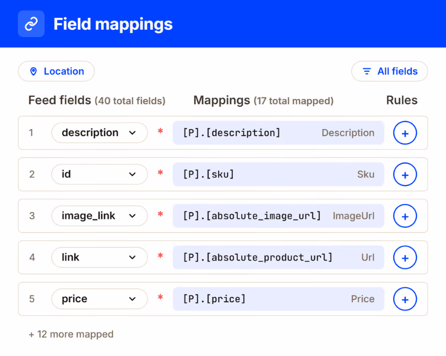Screen dimensions: 446x356
Task: Click the link chain icon beside Field mappings
Action: click(31, 24)
